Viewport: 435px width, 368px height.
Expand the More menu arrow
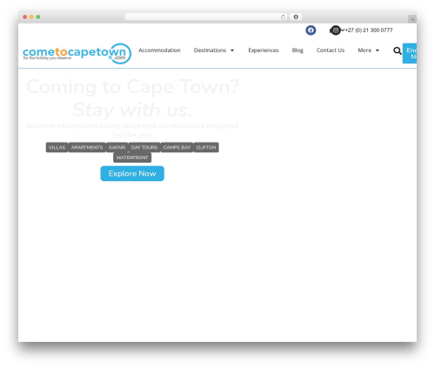pyautogui.click(x=378, y=50)
